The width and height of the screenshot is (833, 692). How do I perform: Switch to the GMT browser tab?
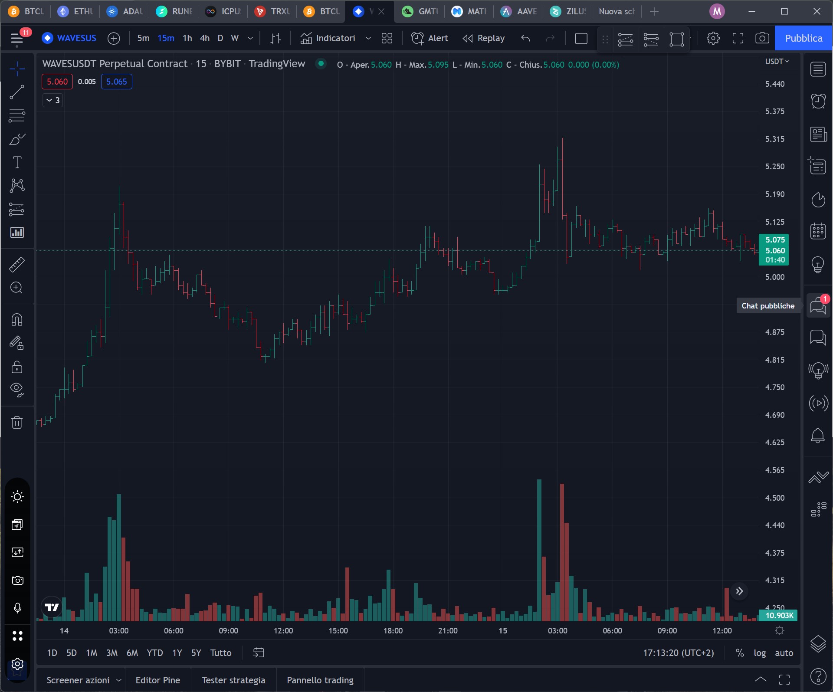[420, 12]
